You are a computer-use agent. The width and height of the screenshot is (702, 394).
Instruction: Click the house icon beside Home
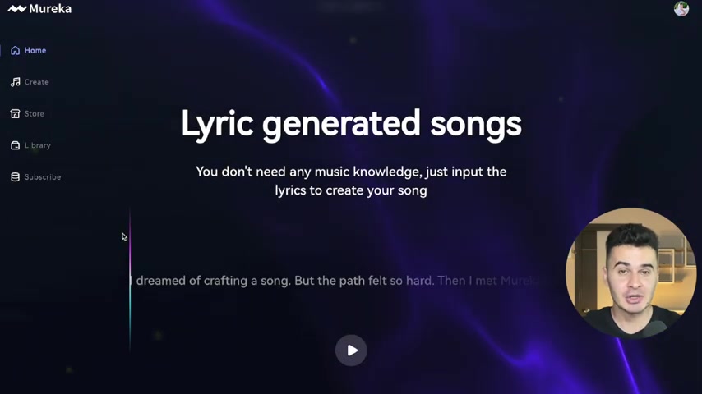tap(16, 51)
